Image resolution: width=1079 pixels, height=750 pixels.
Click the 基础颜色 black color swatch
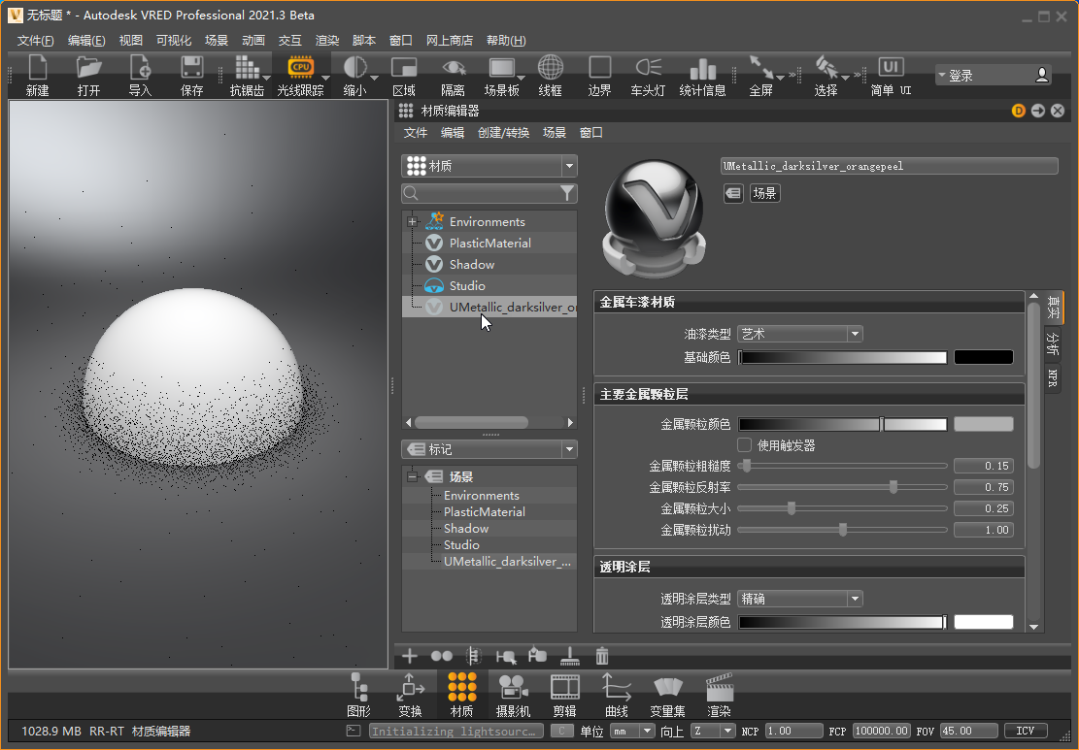coord(984,357)
